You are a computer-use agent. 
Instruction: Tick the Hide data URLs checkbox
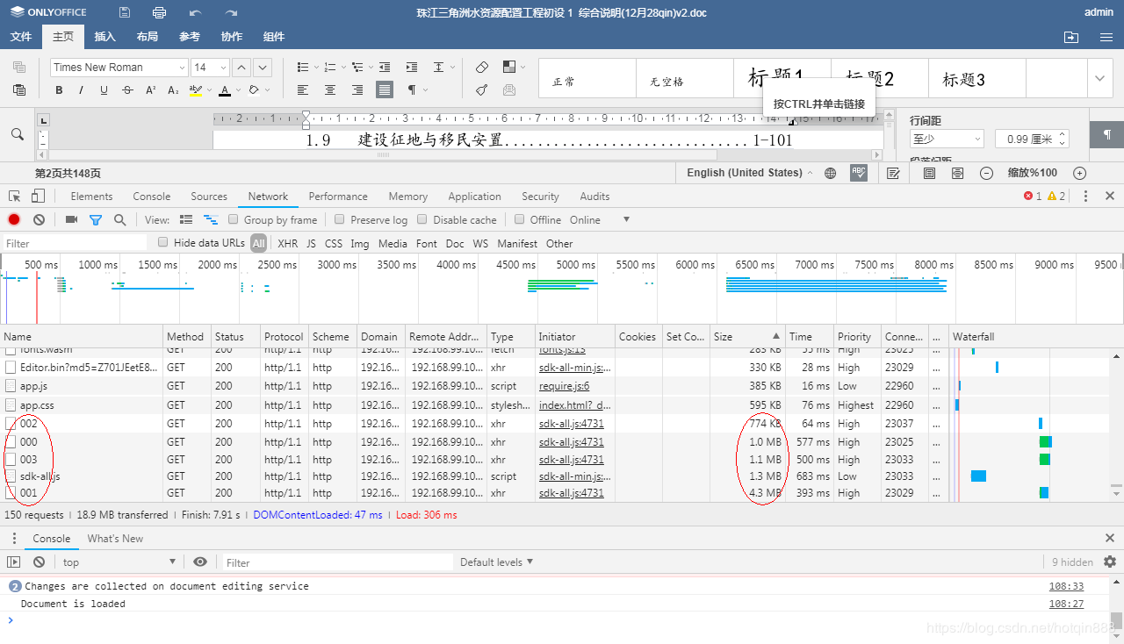pos(162,243)
